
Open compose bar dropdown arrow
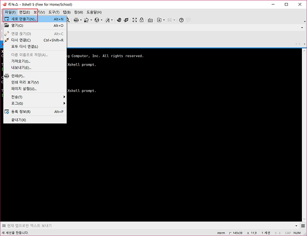tap(296, 226)
